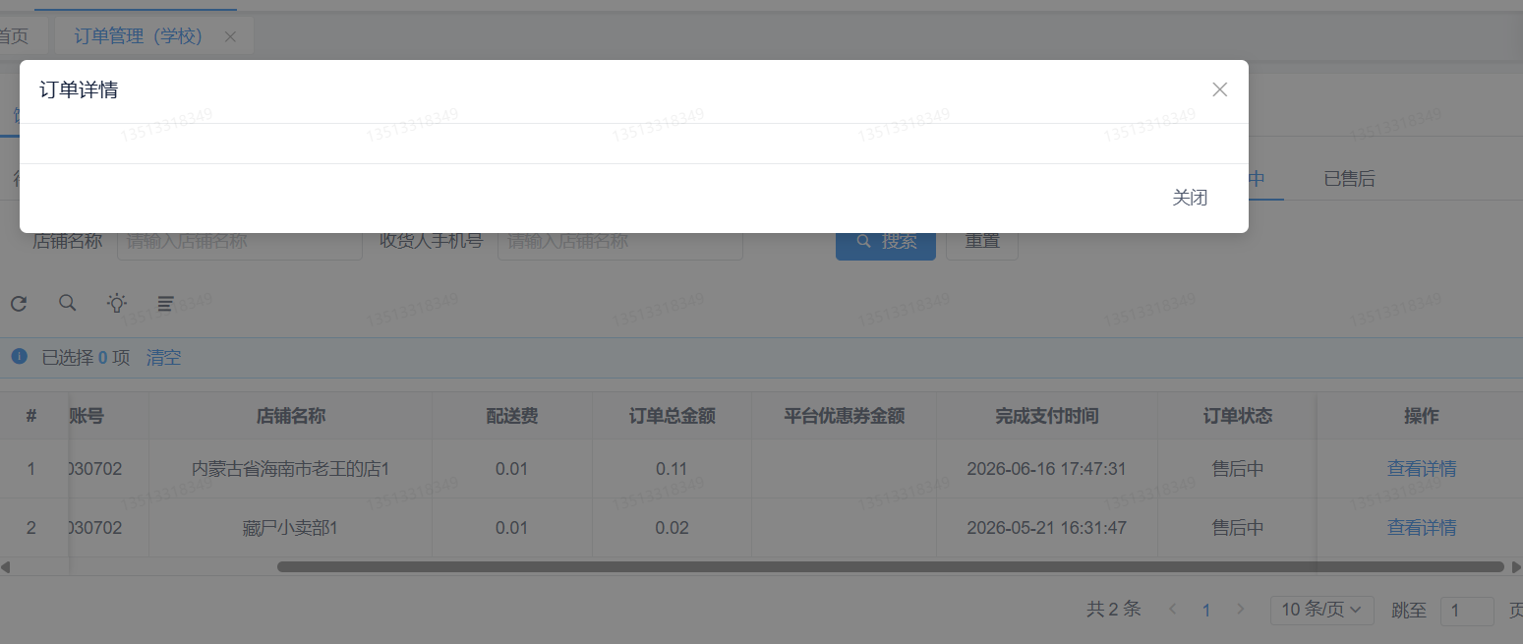Go to previous page with the left arrow
The height and width of the screenshot is (644, 1523).
(x=1172, y=610)
